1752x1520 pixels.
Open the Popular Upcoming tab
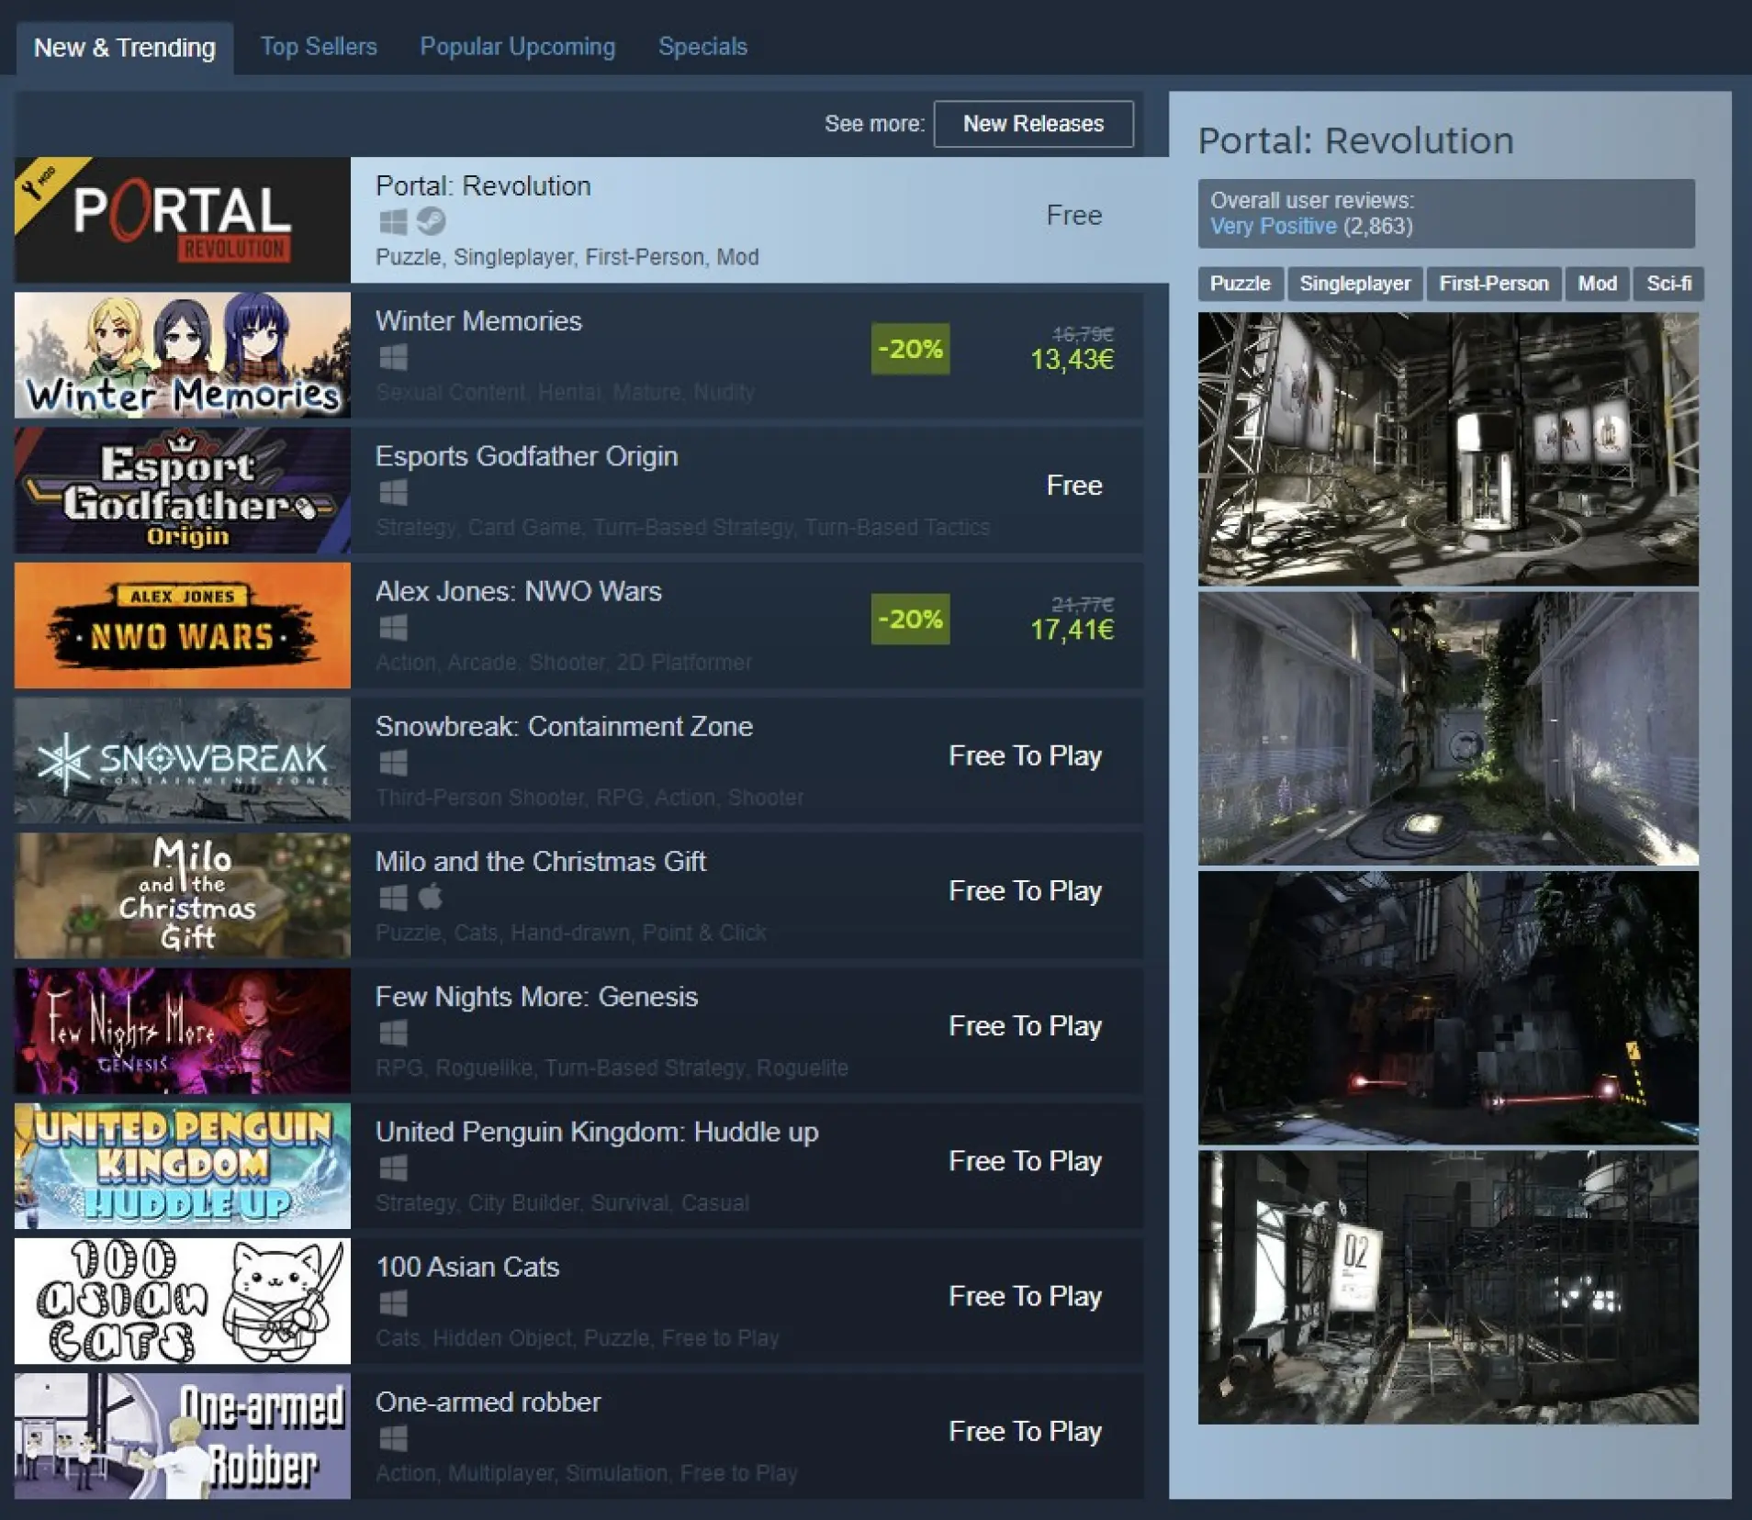(x=517, y=47)
